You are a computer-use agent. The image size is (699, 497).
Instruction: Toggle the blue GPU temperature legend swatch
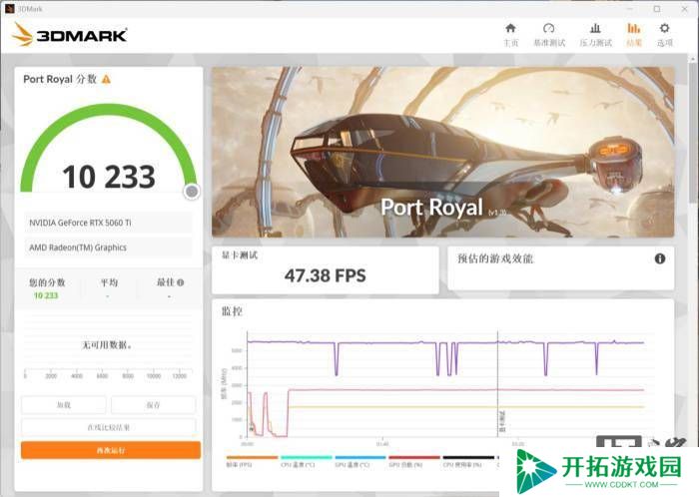360,457
